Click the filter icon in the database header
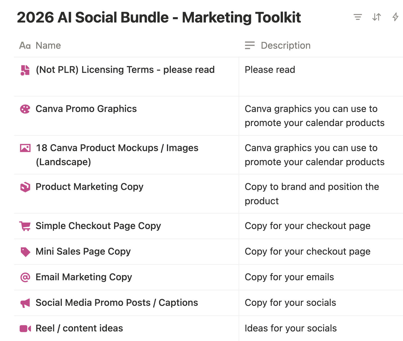This screenshot has width=403, height=341. (x=357, y=17)
